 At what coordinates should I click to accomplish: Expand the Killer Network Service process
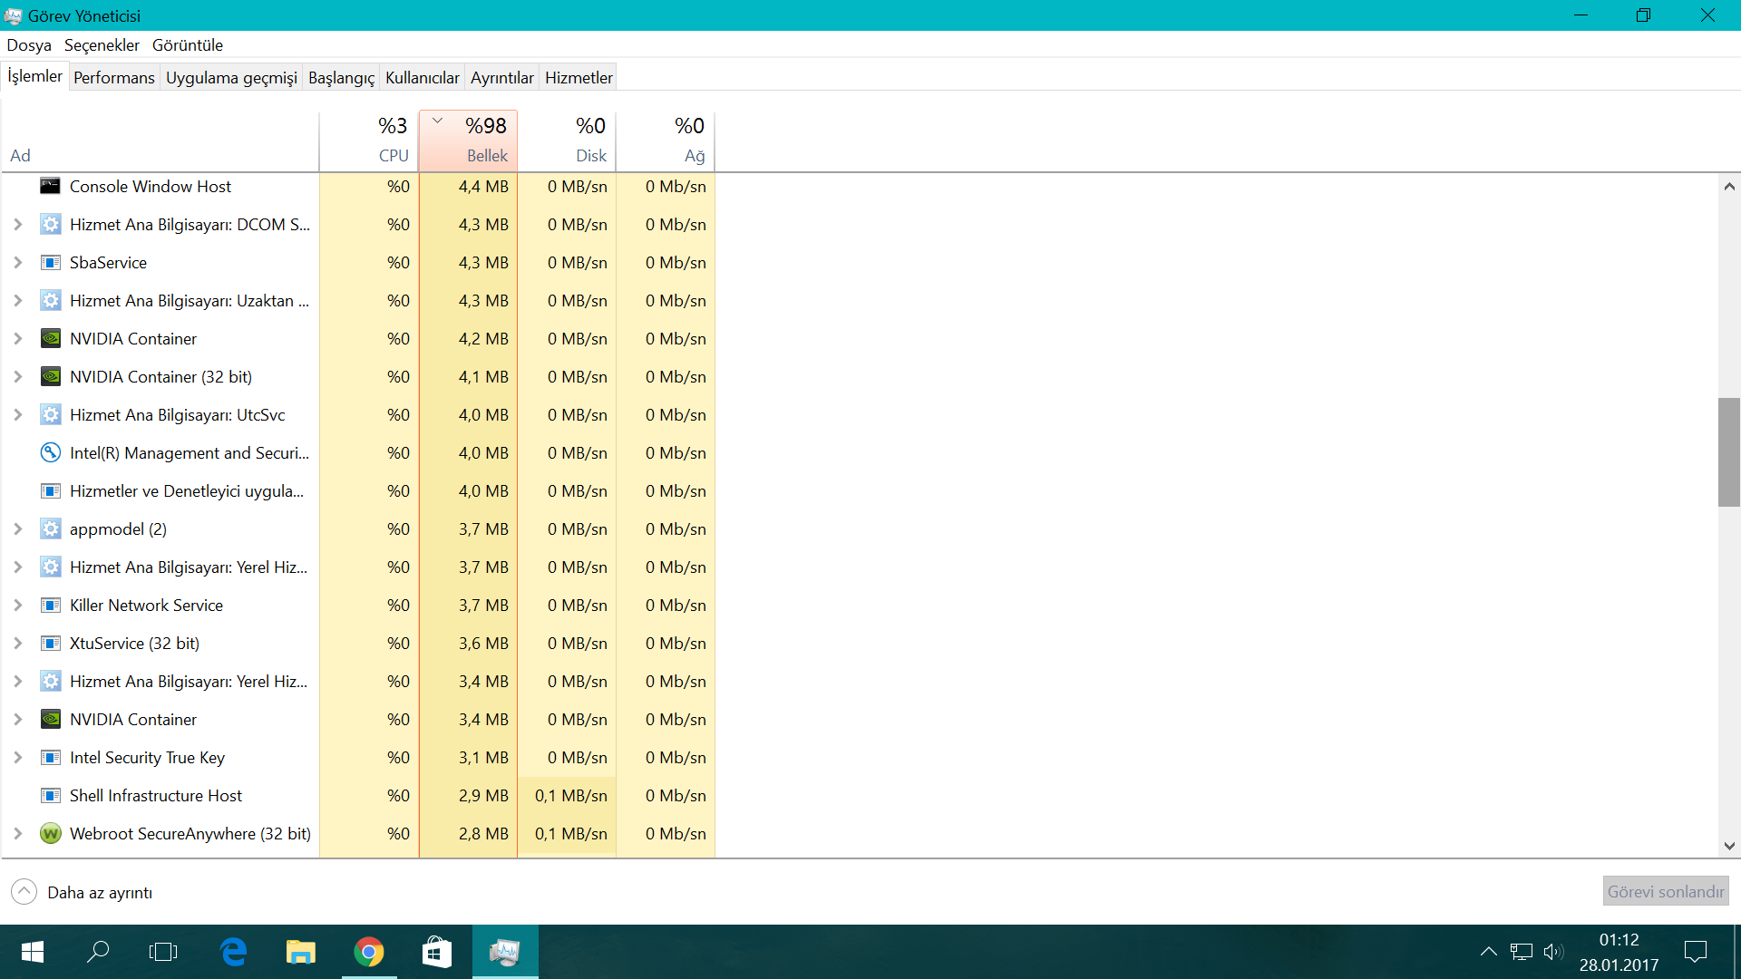click(16, 605)
